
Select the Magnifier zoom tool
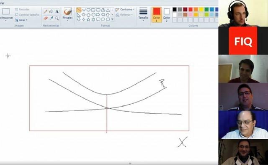[57, 18]
